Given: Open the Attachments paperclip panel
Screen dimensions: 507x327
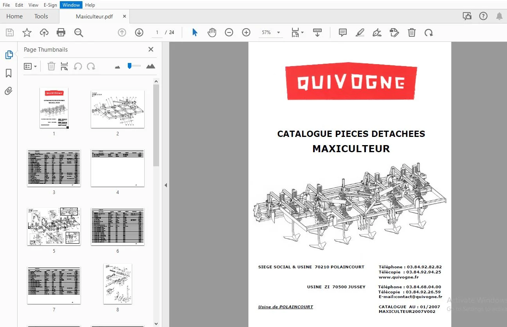Looking at the screenshot, I should (x=9, y=91).
